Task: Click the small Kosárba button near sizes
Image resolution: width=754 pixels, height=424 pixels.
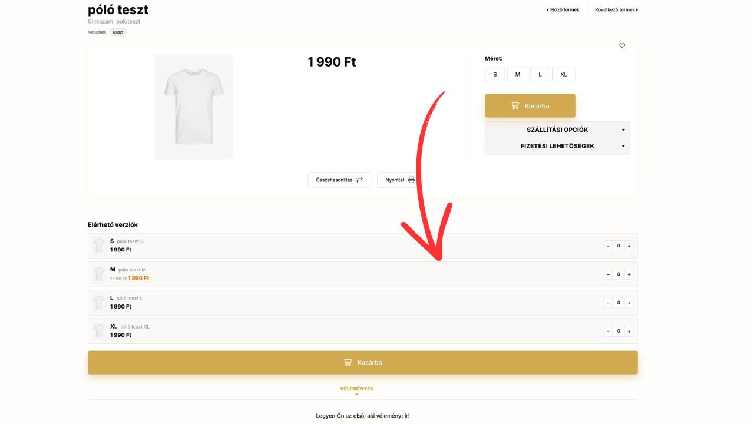Action: [530, 106]
